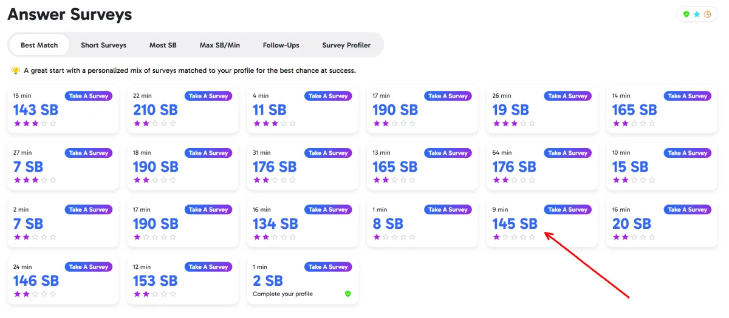Open the Most SB tab

[163, 45]
